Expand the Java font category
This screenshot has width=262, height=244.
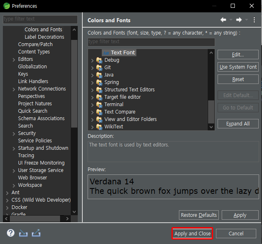coord(92,75)
